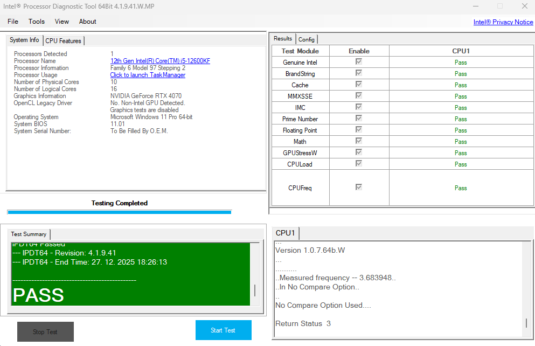Open the Config tab

[307, 39]
